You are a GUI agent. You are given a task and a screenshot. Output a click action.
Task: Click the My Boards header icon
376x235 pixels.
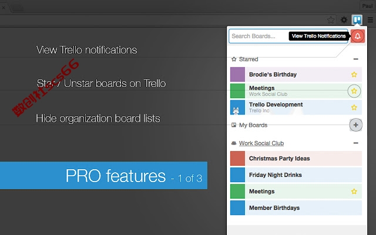click(234, 125)
